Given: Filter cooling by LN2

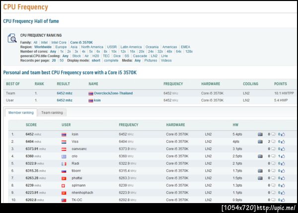Looking at the screenshot, I should click(154, 56).
